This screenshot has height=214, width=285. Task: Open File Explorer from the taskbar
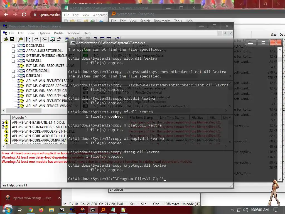tap(51, 210)
